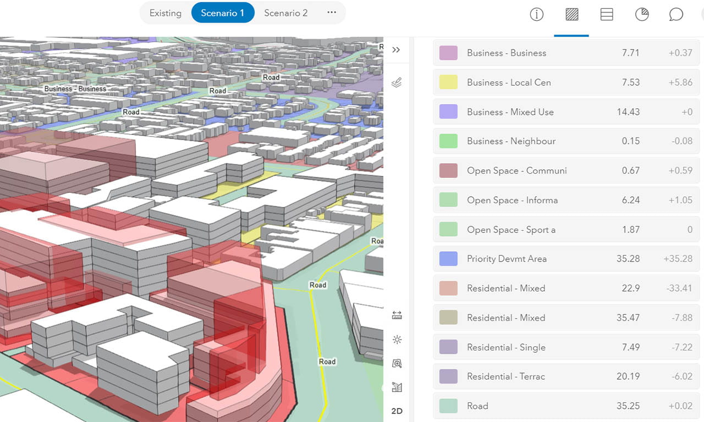
Task: Switch to the Existing tab
Action: pos(166,13)
